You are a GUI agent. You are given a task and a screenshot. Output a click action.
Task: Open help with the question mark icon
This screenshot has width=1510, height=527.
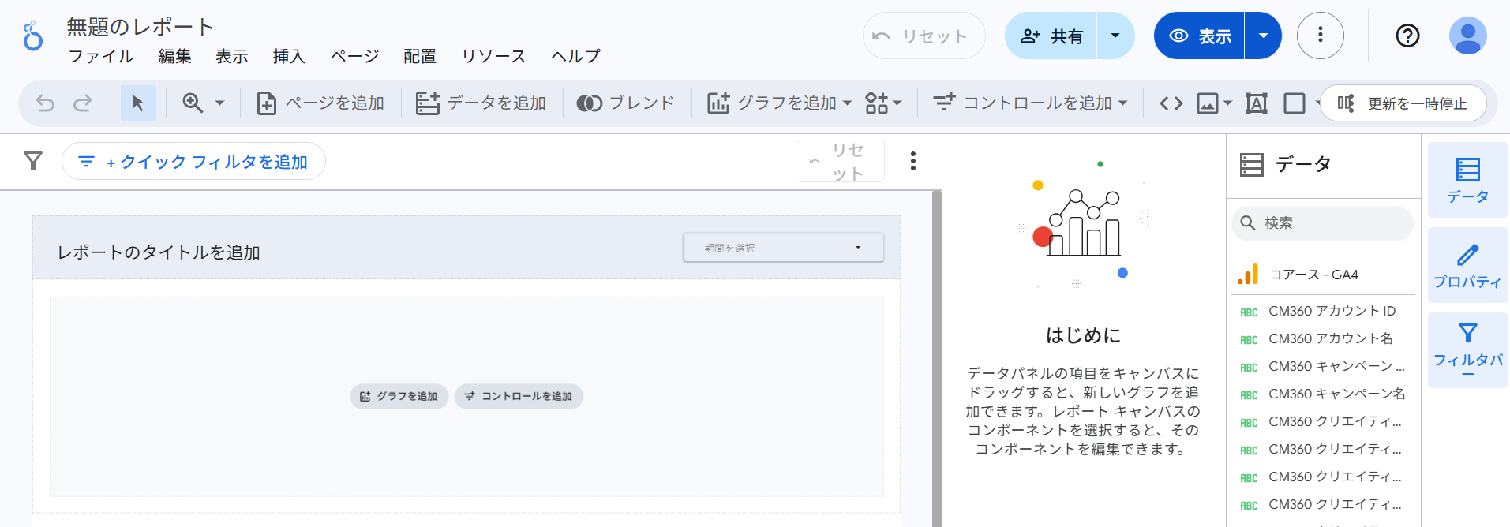pos(1407,36)
